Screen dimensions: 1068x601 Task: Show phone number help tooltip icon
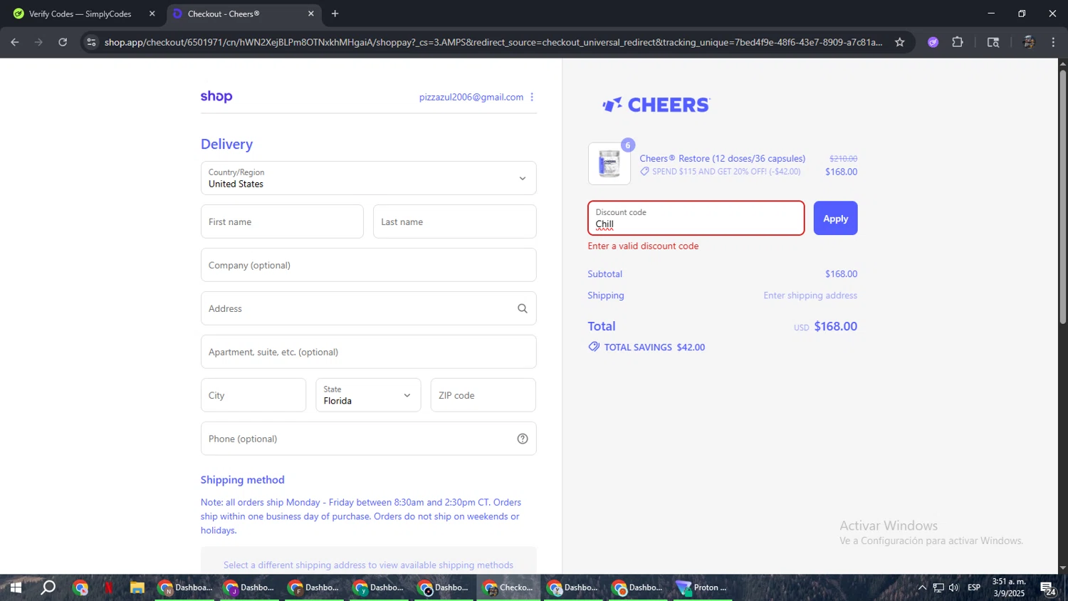[522, 439]
